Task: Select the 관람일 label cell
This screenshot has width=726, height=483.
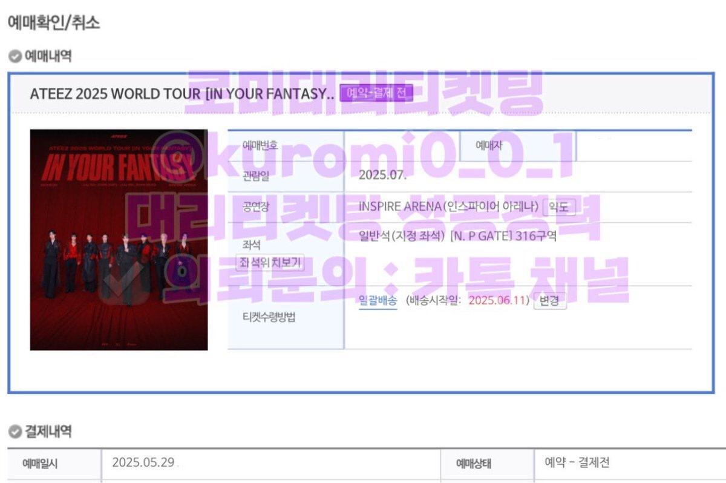Action: click(x=286, y=176)
